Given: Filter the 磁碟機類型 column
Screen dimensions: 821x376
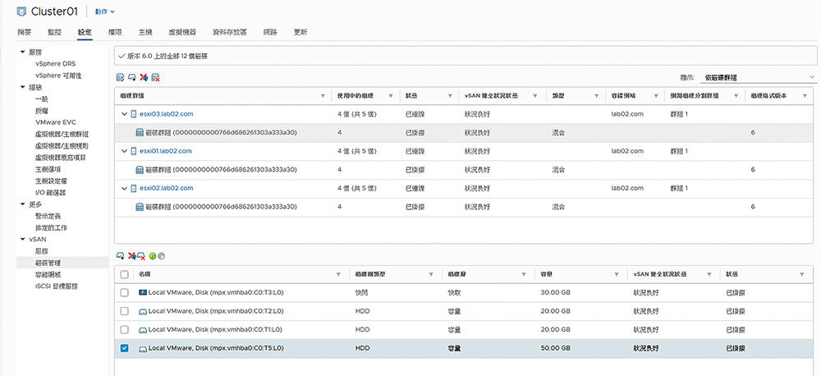Looking at the screenshot, I should pos(431,274).
